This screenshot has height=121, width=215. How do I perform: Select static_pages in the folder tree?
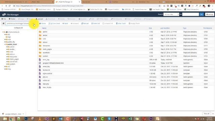click(14, 59)
